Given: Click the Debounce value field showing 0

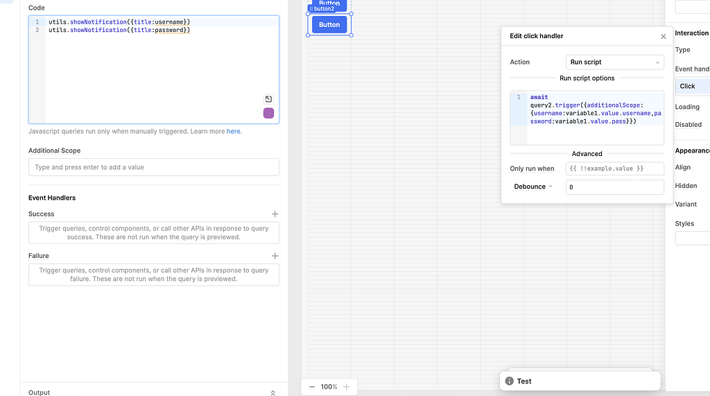Looking at the screenshot, I should (614, 187).
